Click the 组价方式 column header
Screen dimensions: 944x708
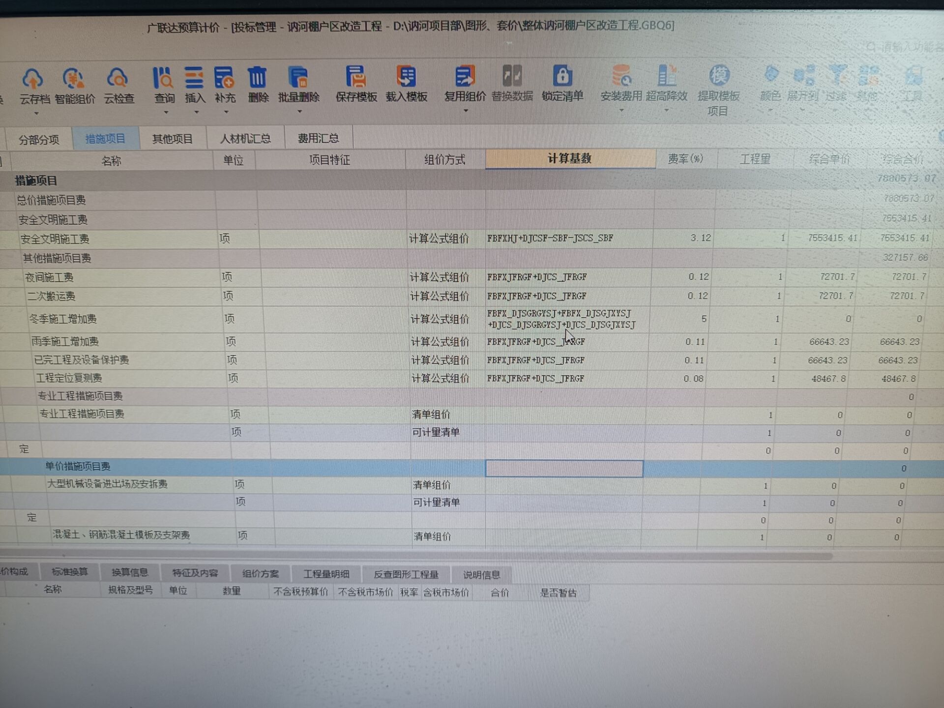pos(444,159)
